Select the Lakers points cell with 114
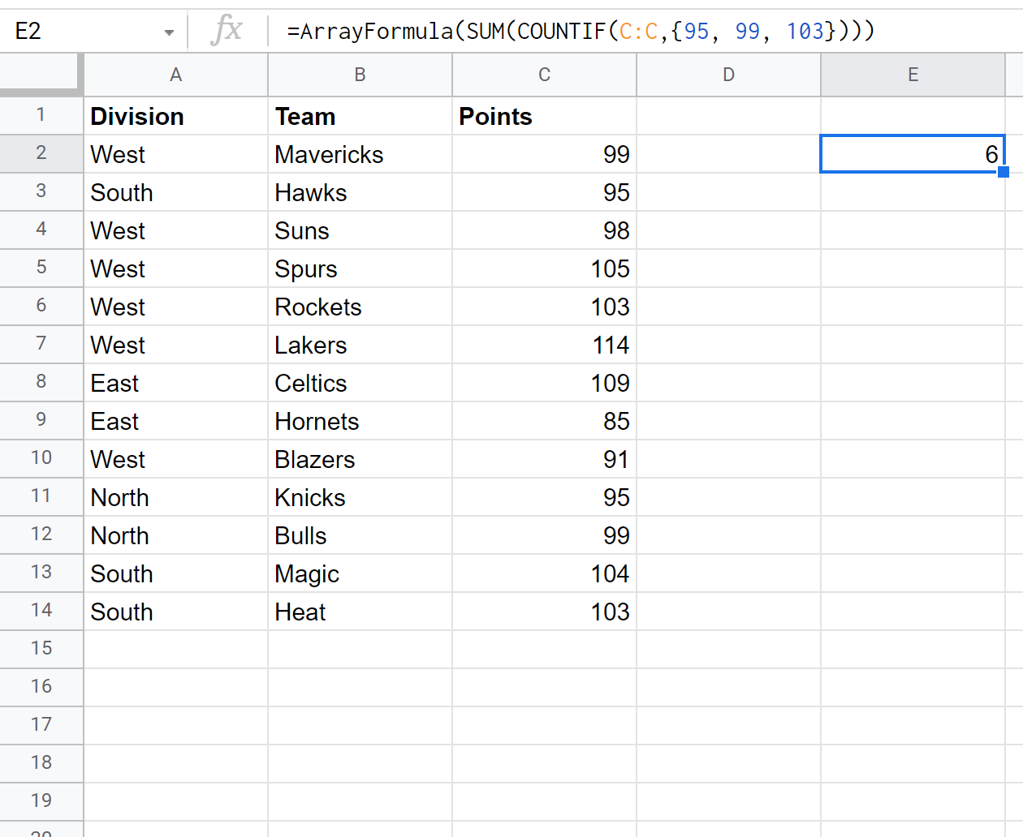This screenshot has width=1023, height=837. click(x=544, y=346)
